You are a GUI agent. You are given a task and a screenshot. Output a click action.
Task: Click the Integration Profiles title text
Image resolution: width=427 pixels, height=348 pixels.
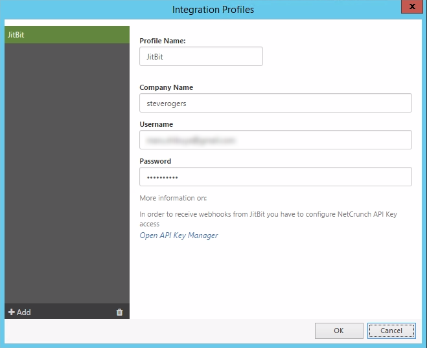213,10
